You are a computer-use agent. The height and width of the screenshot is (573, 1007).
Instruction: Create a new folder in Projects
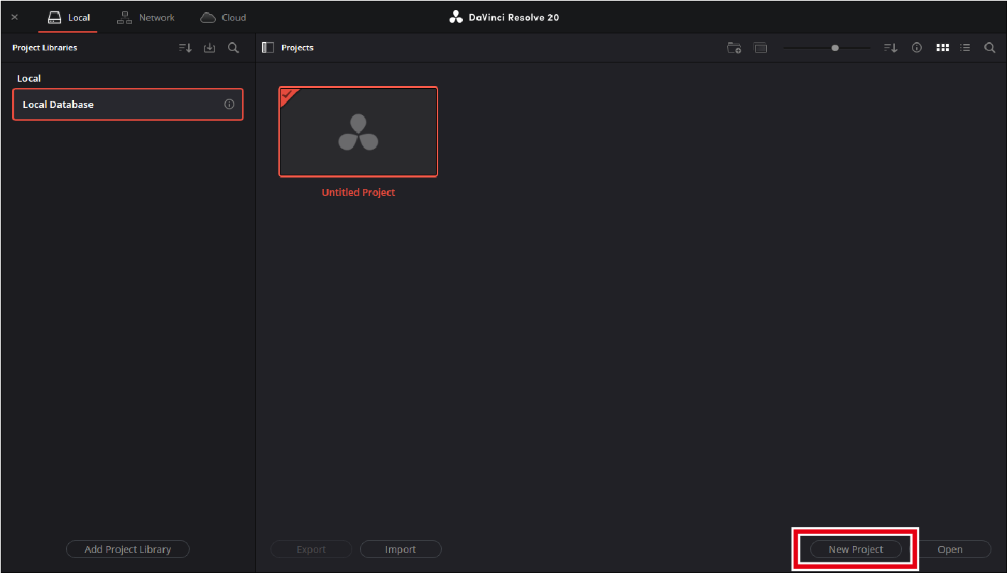tap(734, 48)
